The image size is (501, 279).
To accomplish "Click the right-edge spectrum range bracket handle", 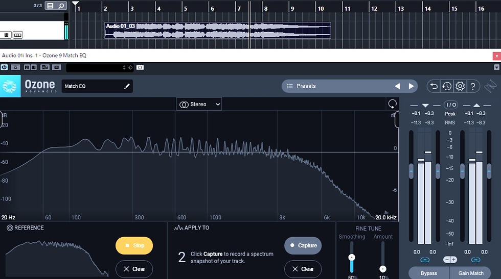I will pyautogui.click(x=397, y=119).
